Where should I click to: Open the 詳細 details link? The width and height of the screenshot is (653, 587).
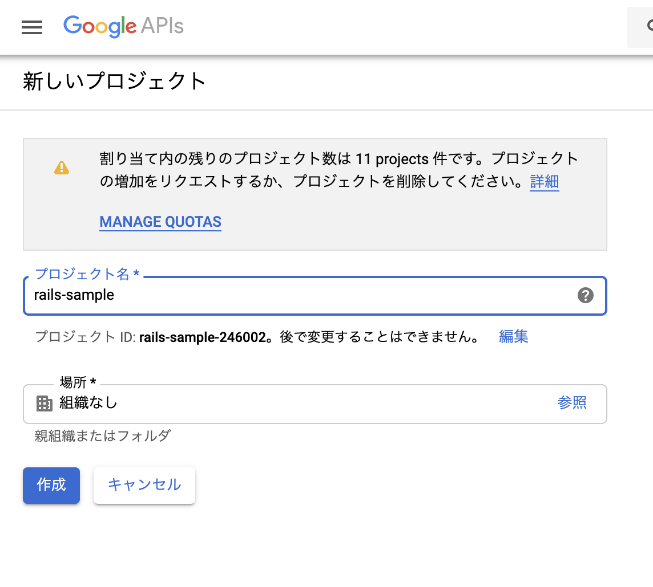coord(544,182)
